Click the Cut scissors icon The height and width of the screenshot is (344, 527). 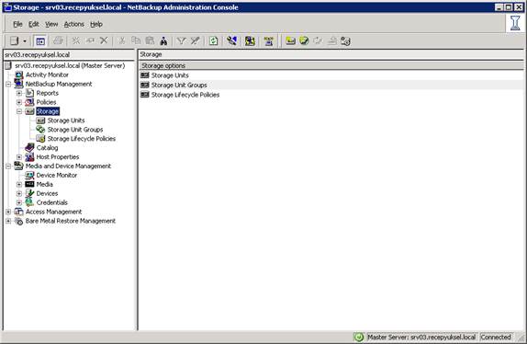[122, 41]
